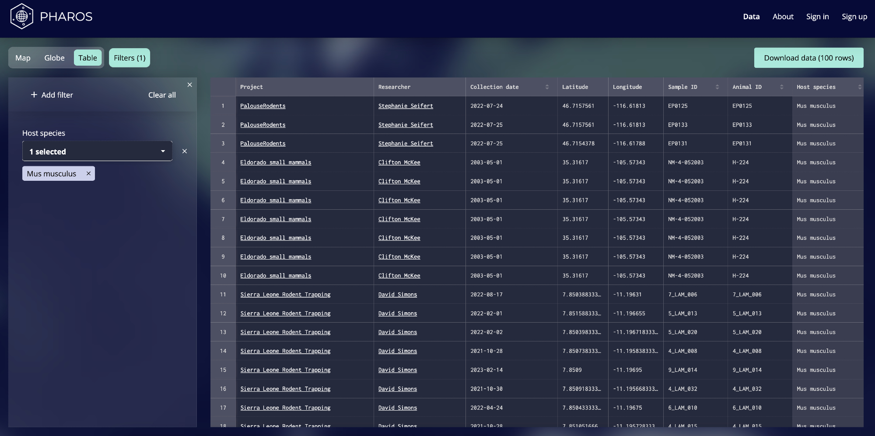Image resolution: width=875 pixels, height=436 pixels.
Task: Toggle the Filters (1) panel button
Action: click(x=129, y=58)
